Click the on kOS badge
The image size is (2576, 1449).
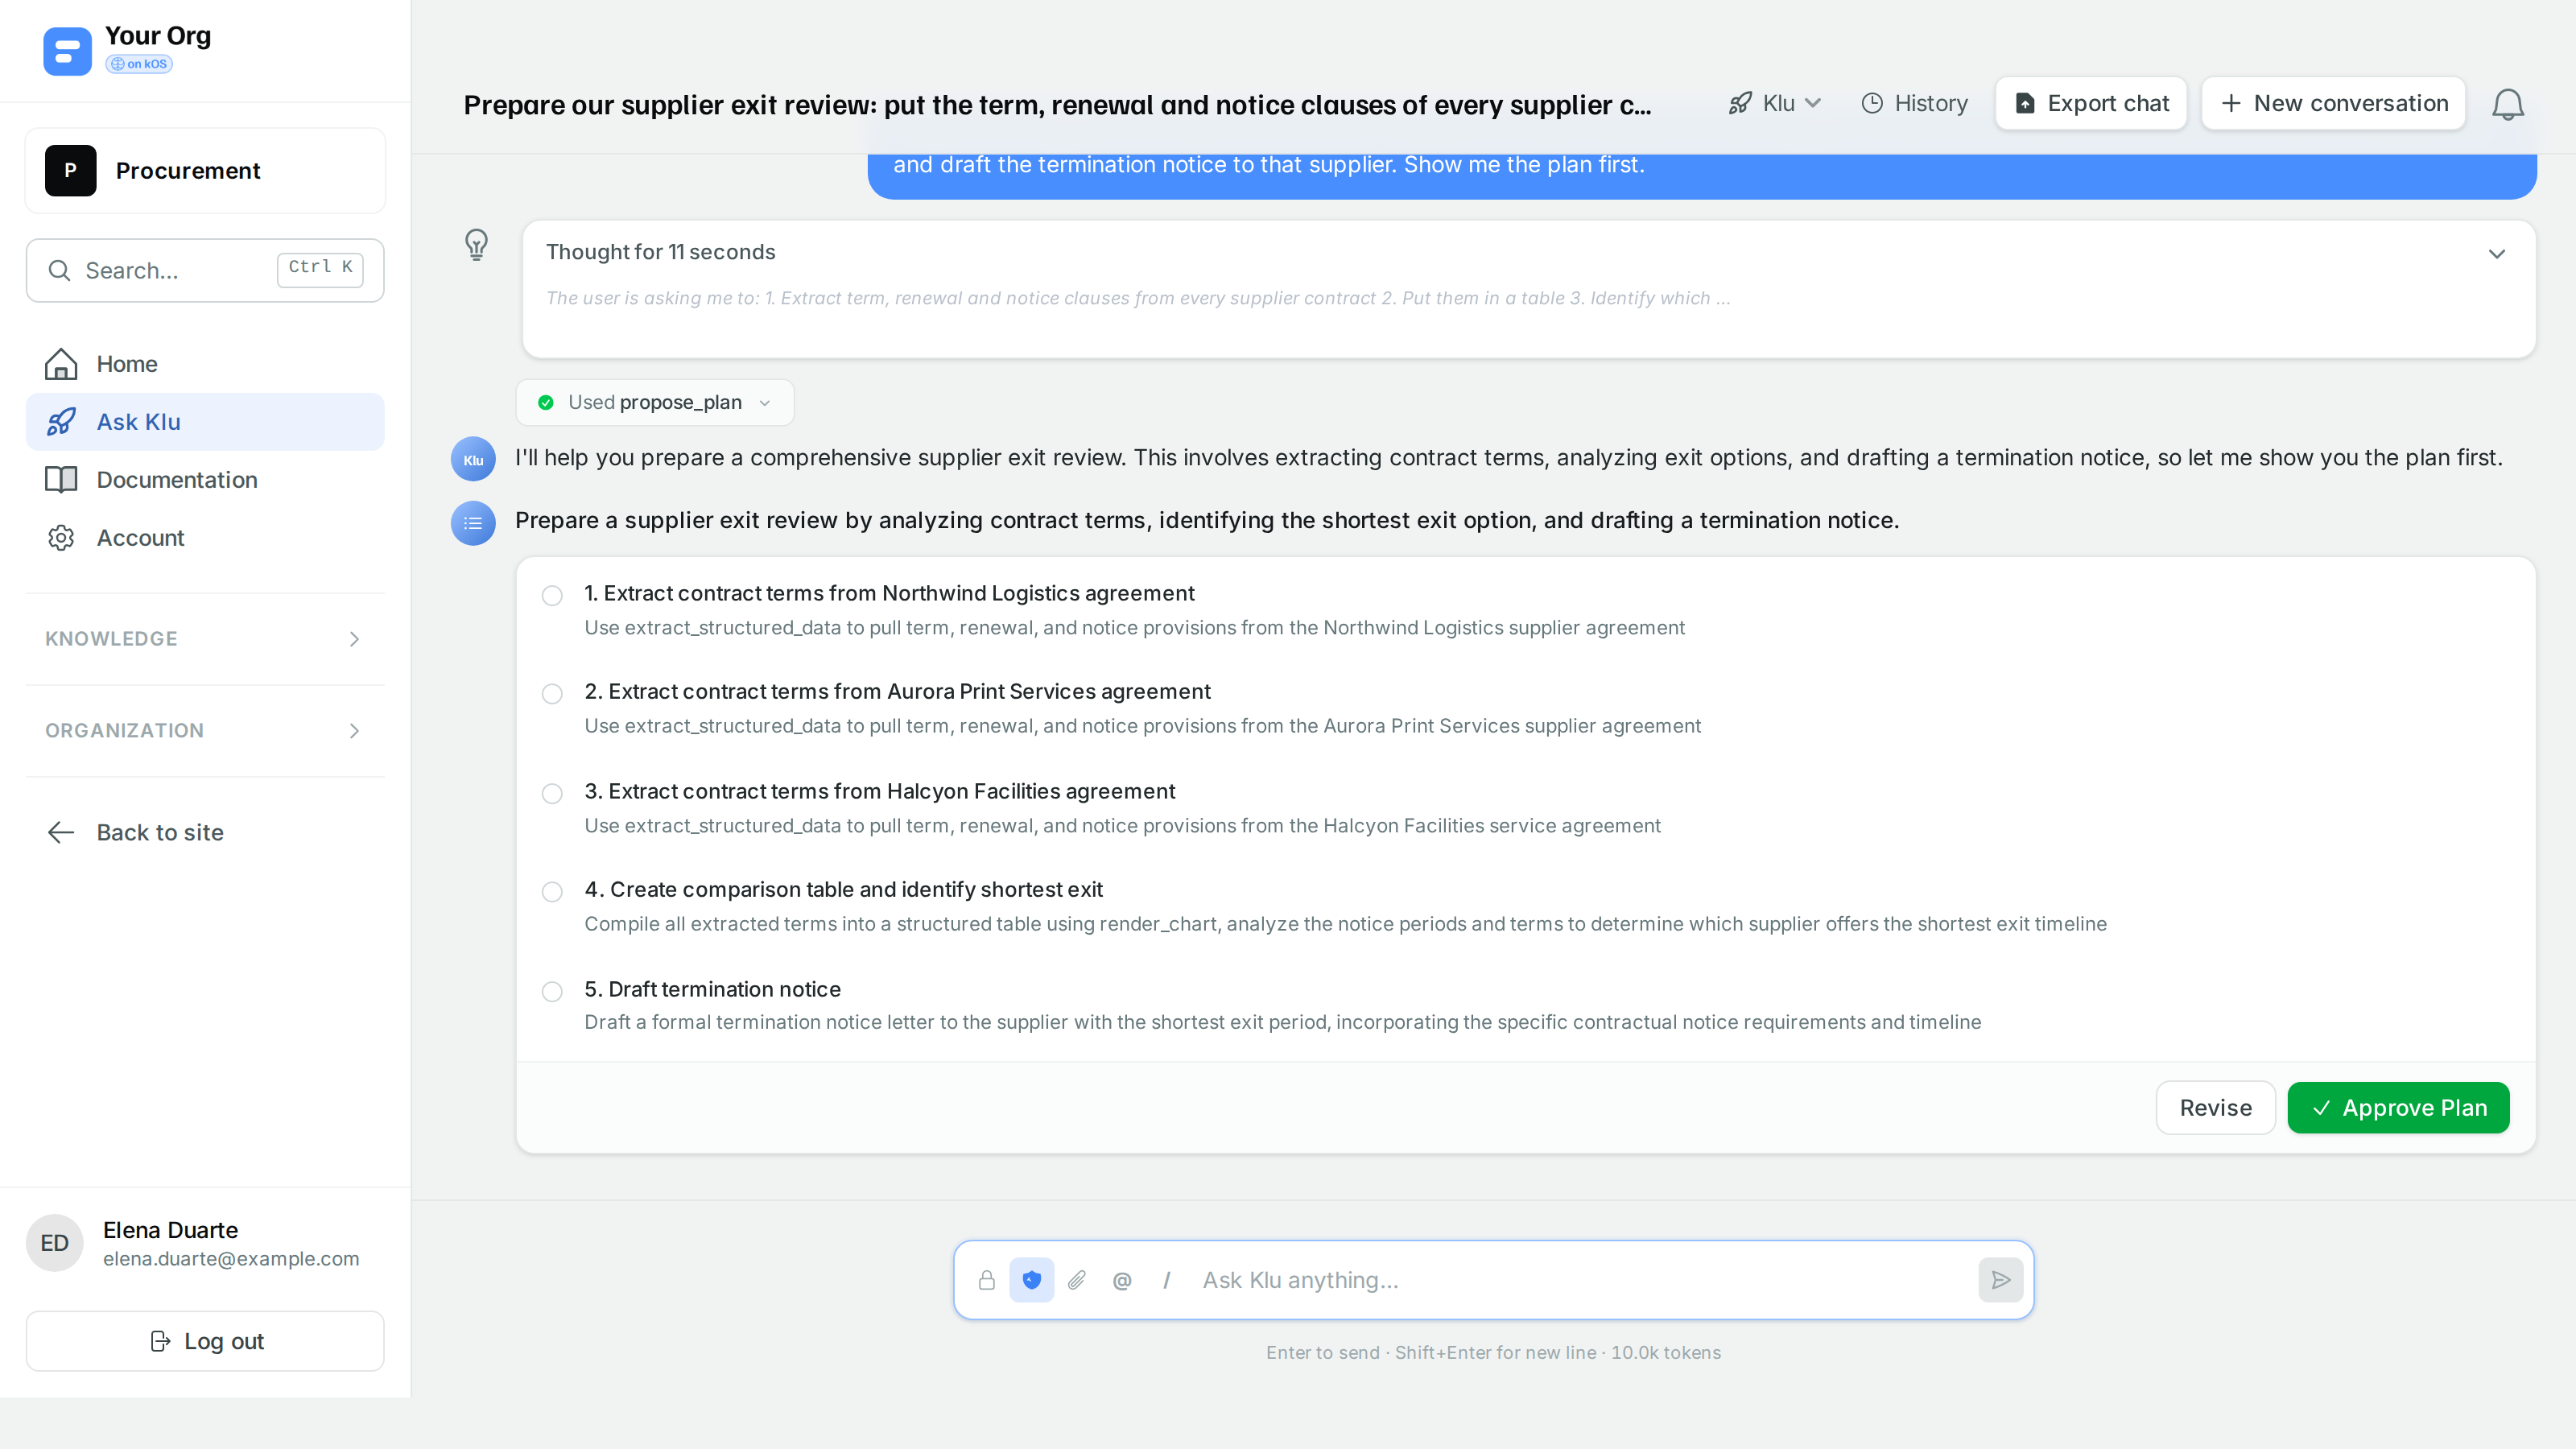[x=139, y=64]
